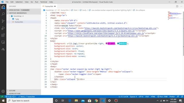
Task: Click the remote window indicator in status bar
Action: (x=2, y=97)
